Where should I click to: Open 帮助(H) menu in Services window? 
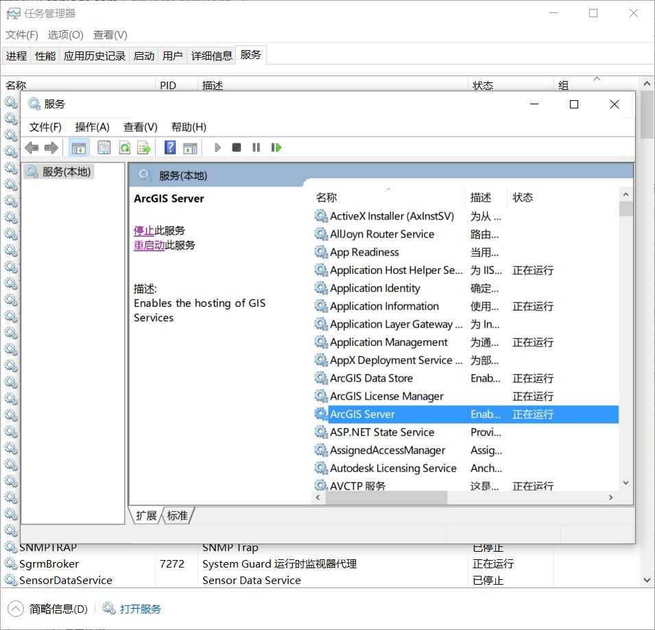(189, 127)
